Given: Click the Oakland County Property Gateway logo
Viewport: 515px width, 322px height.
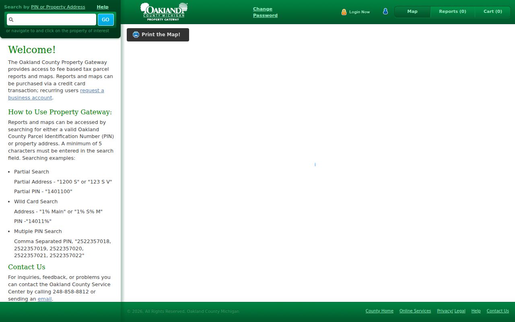Looking at the screenshot, I should 164,12.
